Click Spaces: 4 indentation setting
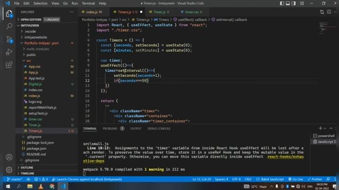The image size is (339, 190). click(x=221, y=179)
